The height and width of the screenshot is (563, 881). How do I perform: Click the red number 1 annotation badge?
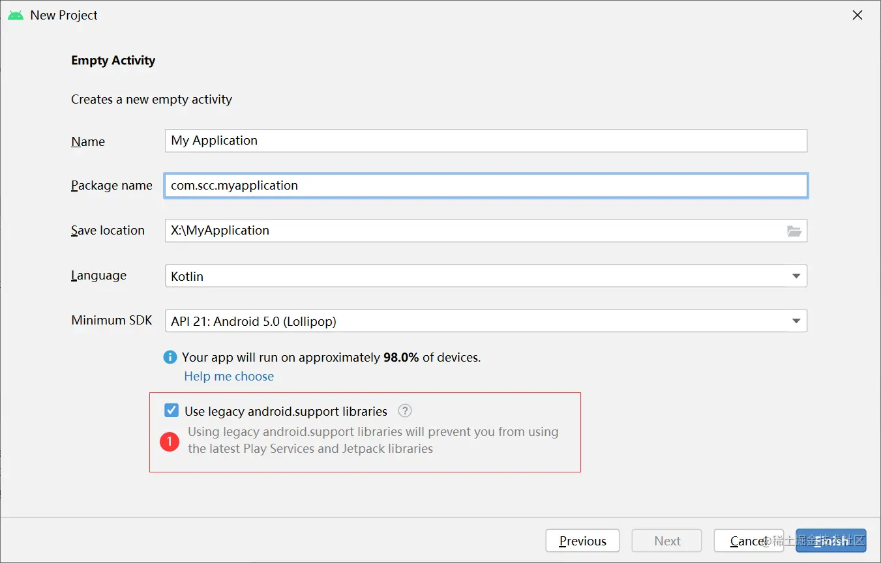(x=170, y=442)
